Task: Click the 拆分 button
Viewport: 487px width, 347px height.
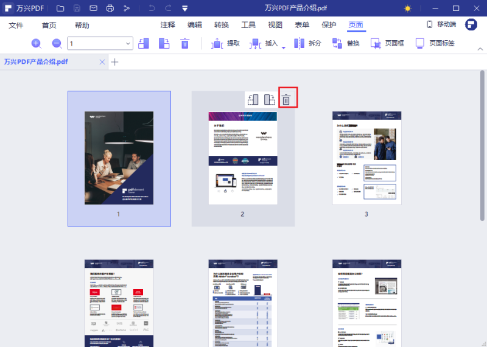Action: pyautogui.click(x=307, y=43)
